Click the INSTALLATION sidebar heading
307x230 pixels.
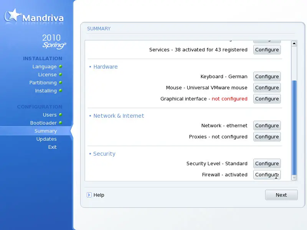coord(43,59)
